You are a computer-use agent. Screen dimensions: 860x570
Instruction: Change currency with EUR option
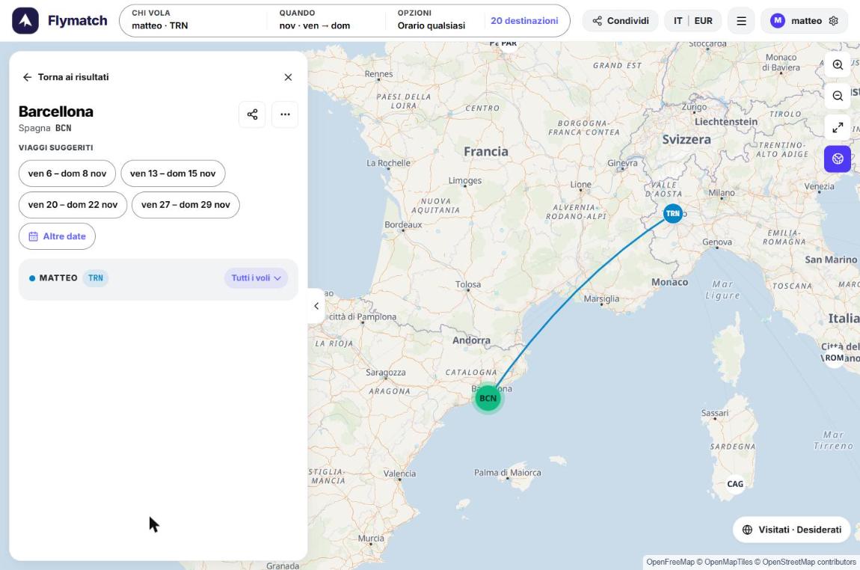coord(703,21)
